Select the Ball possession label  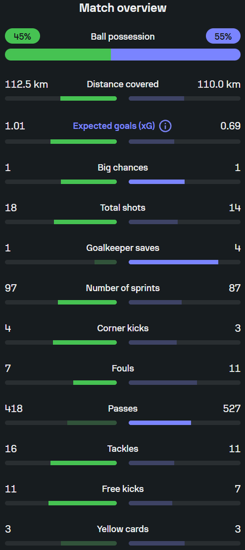(123, 37)
